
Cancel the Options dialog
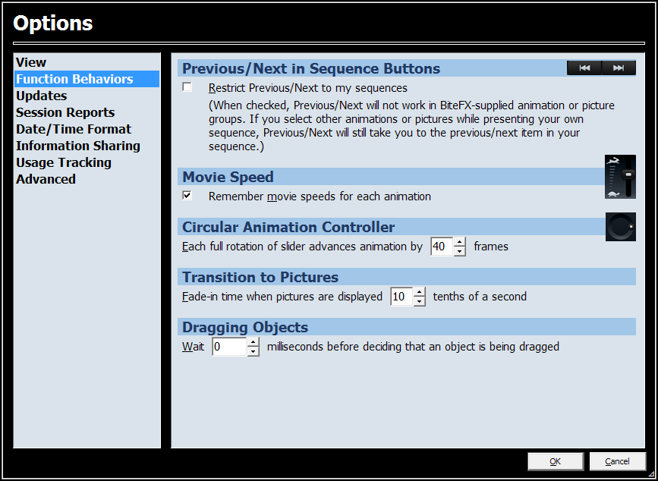(x=617, y=461)
